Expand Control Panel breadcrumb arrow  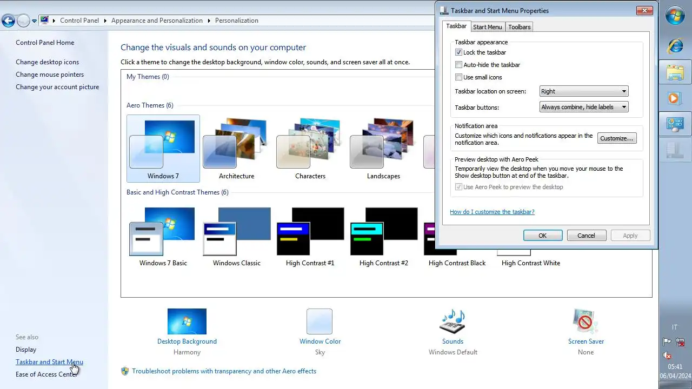(105, 21)
